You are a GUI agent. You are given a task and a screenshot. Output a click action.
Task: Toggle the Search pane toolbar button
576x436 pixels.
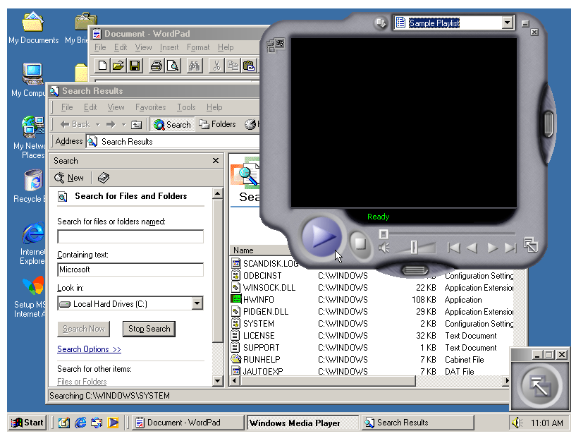point(172,124)
